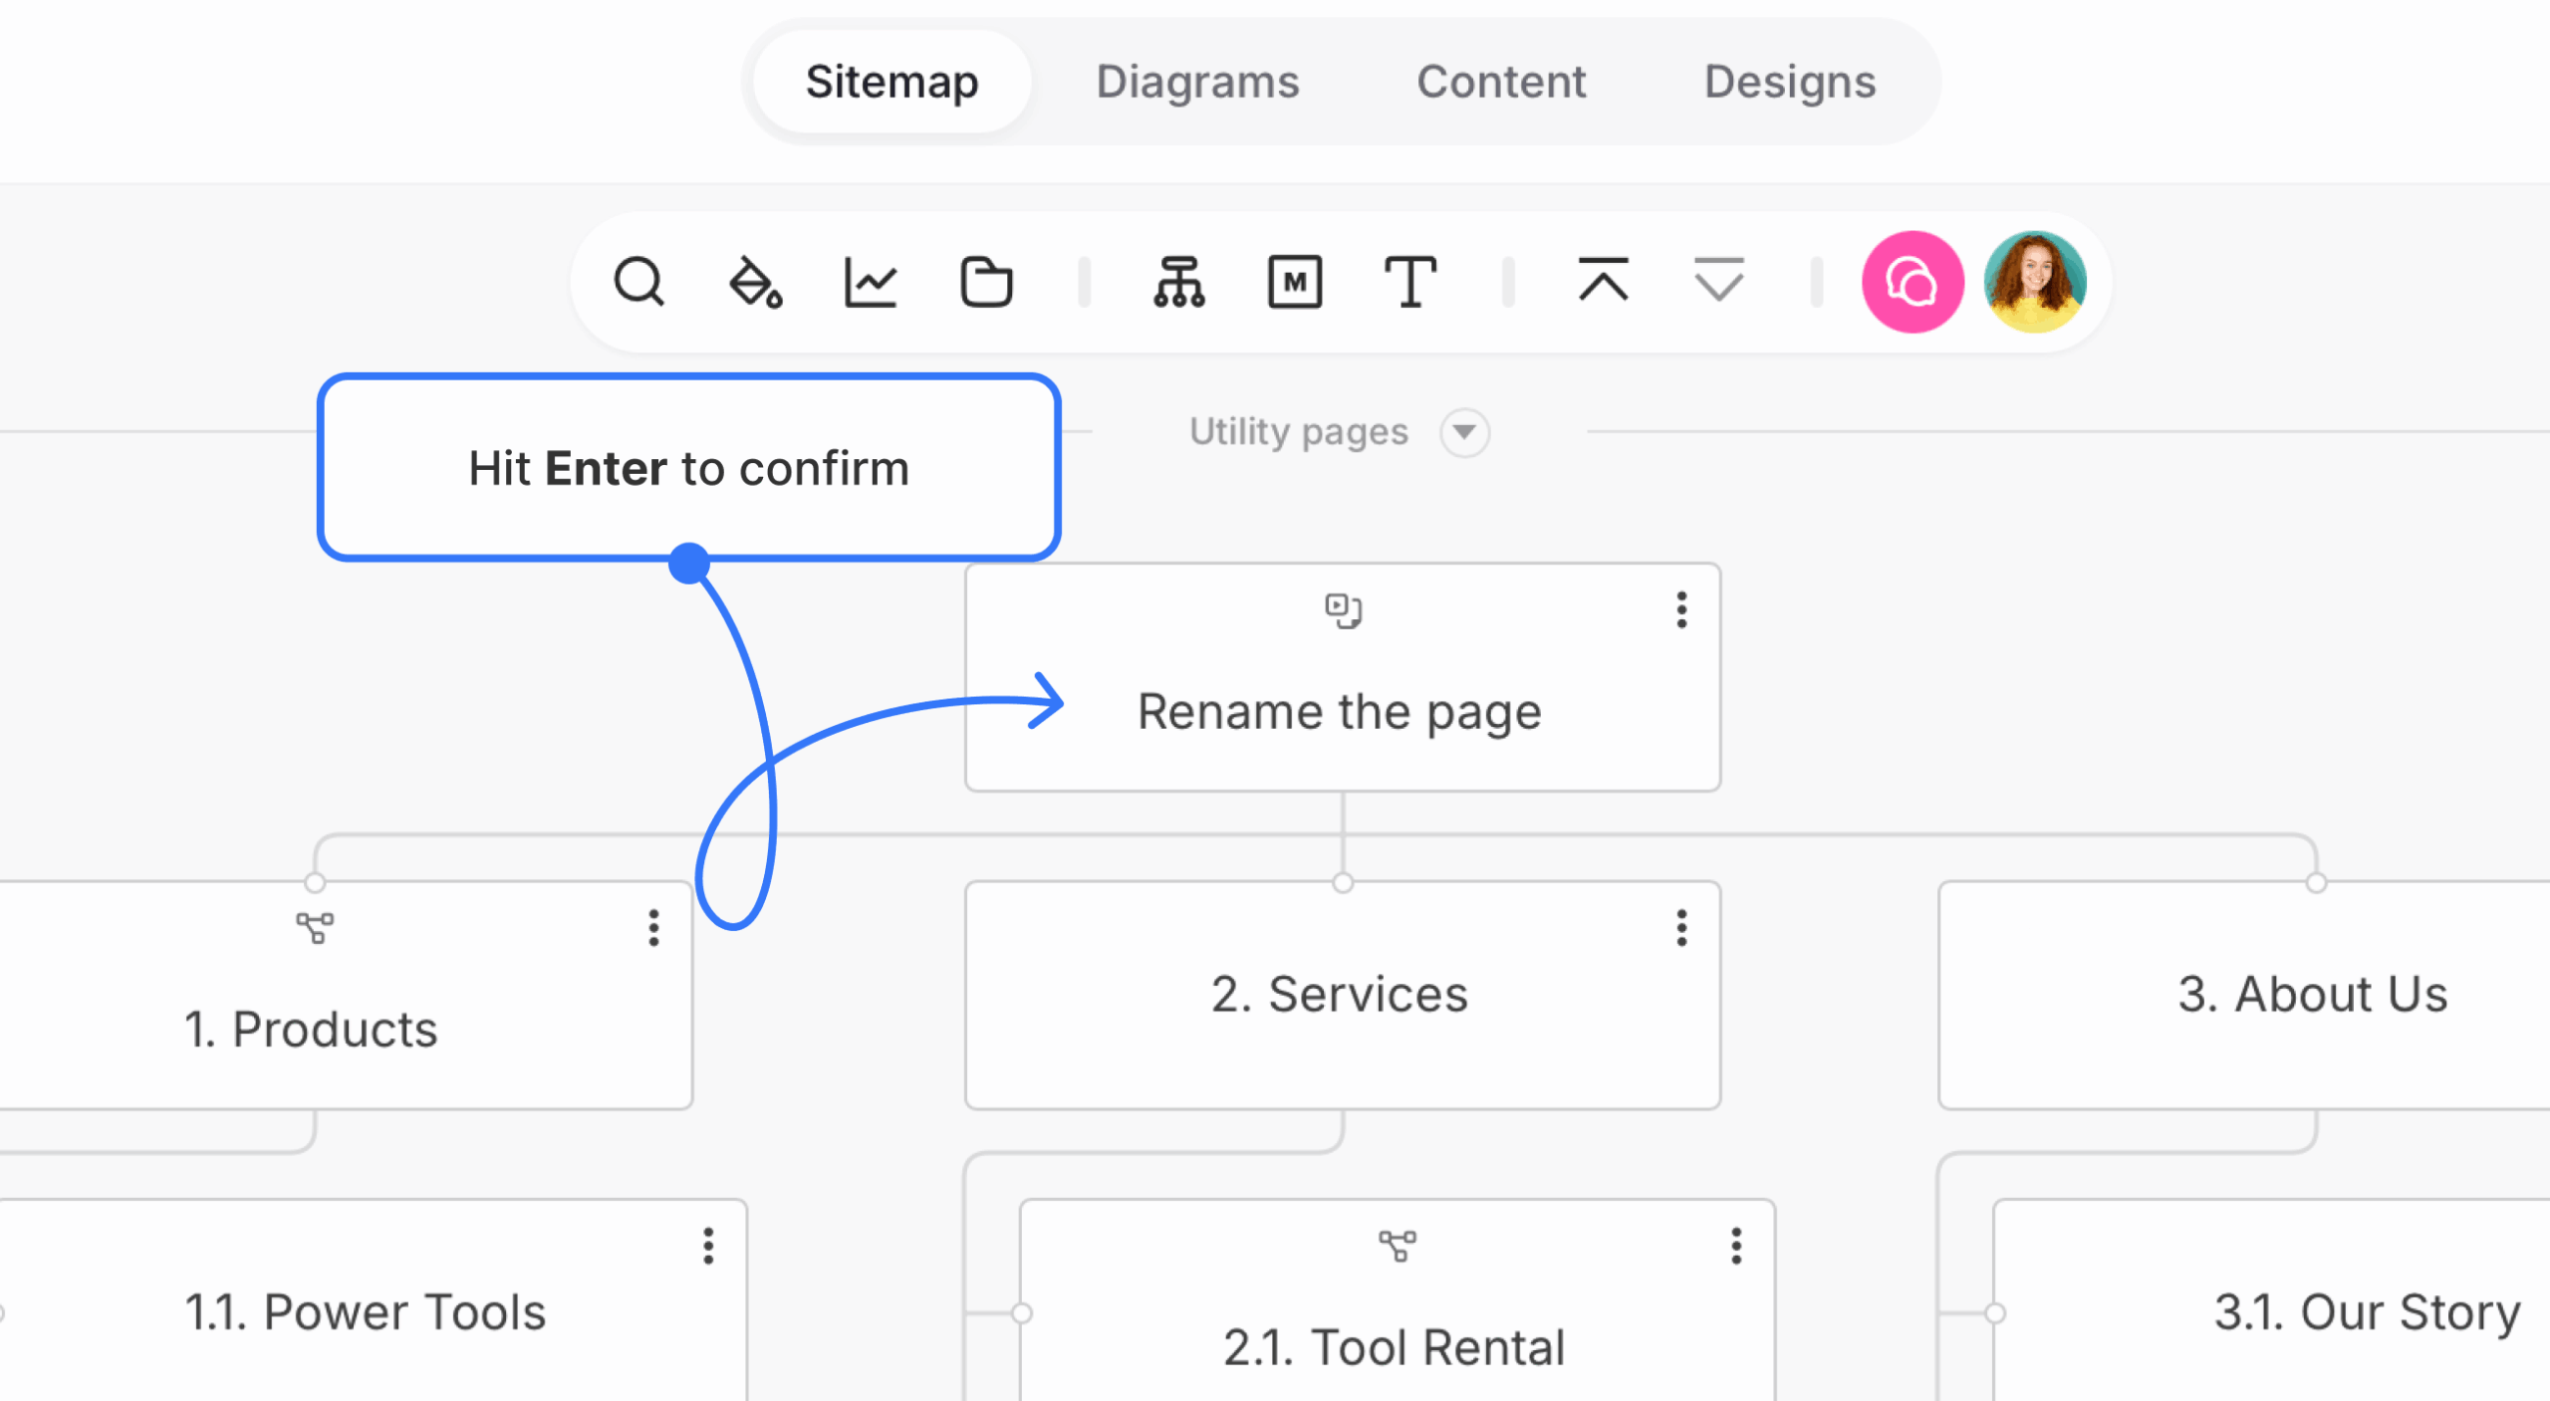
Task: Click connector node above 2. Services card
Action: pos(1343,882)
